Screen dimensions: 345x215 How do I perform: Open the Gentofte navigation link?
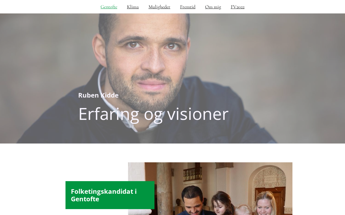click(x=109, y=7)
